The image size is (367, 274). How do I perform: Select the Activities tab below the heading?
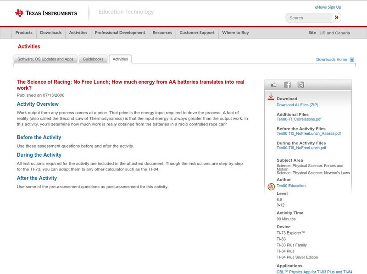click(120, 59)
